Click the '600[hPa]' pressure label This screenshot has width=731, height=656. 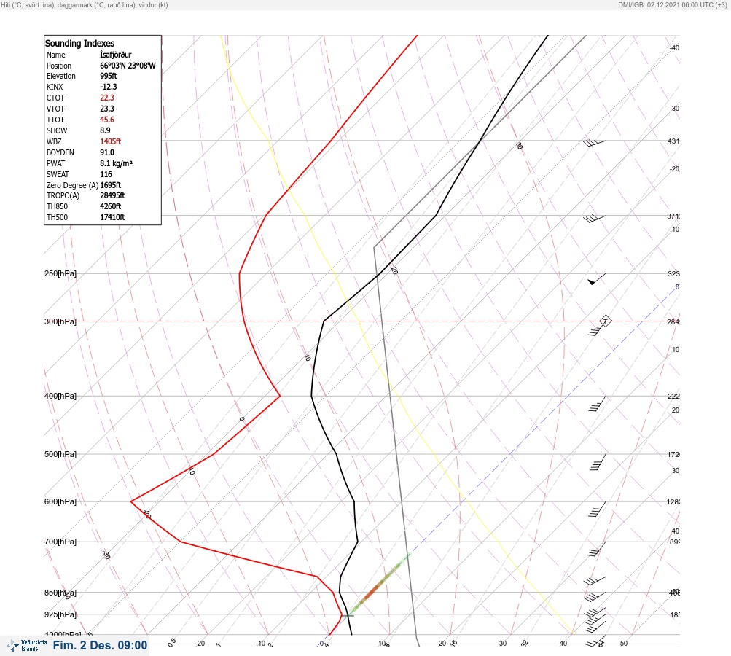60,501
